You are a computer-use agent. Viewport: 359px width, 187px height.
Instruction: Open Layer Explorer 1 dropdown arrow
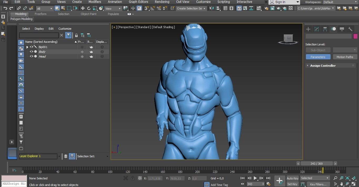[59, 156]
